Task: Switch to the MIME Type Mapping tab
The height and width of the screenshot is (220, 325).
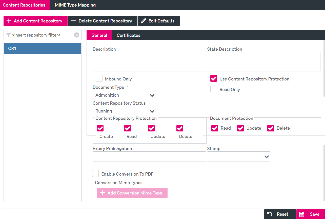Action: click(x=75, y=5)
